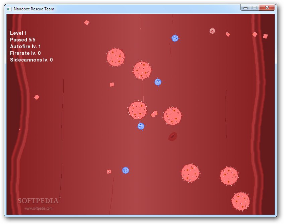Viewport: 284px width, 224px height.
Task: Click the dark red blood cell
Action: [x=172, y=136]
